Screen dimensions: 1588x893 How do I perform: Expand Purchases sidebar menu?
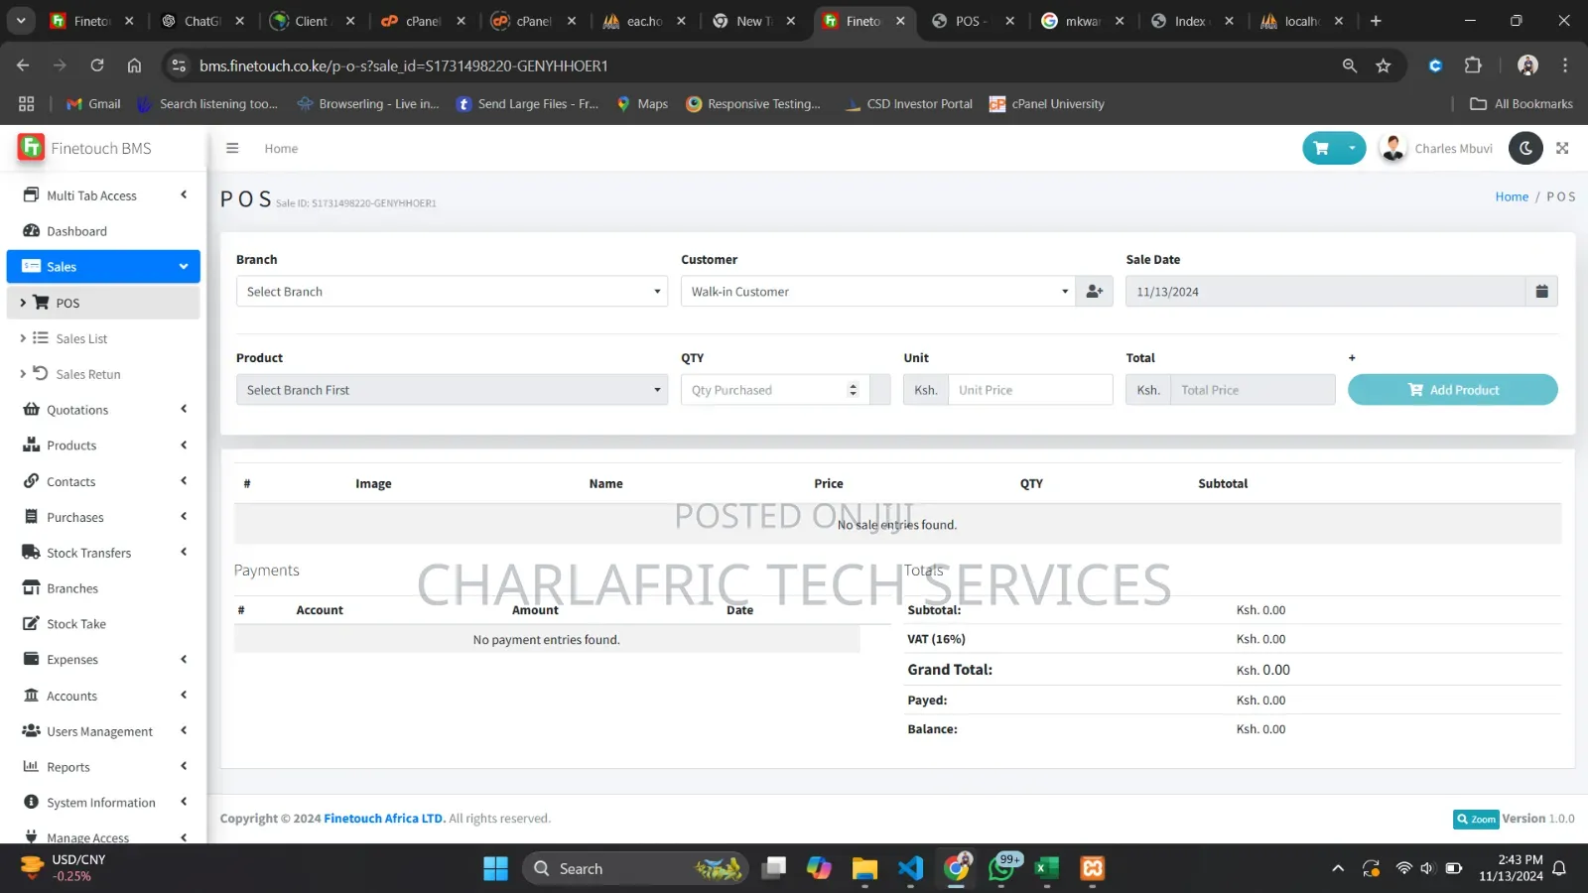pos(103,517)
